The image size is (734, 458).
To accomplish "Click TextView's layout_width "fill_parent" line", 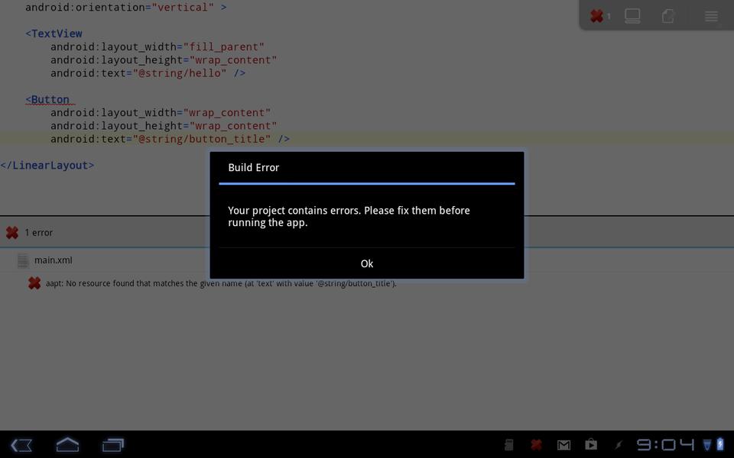I will [x=158, y=47].
